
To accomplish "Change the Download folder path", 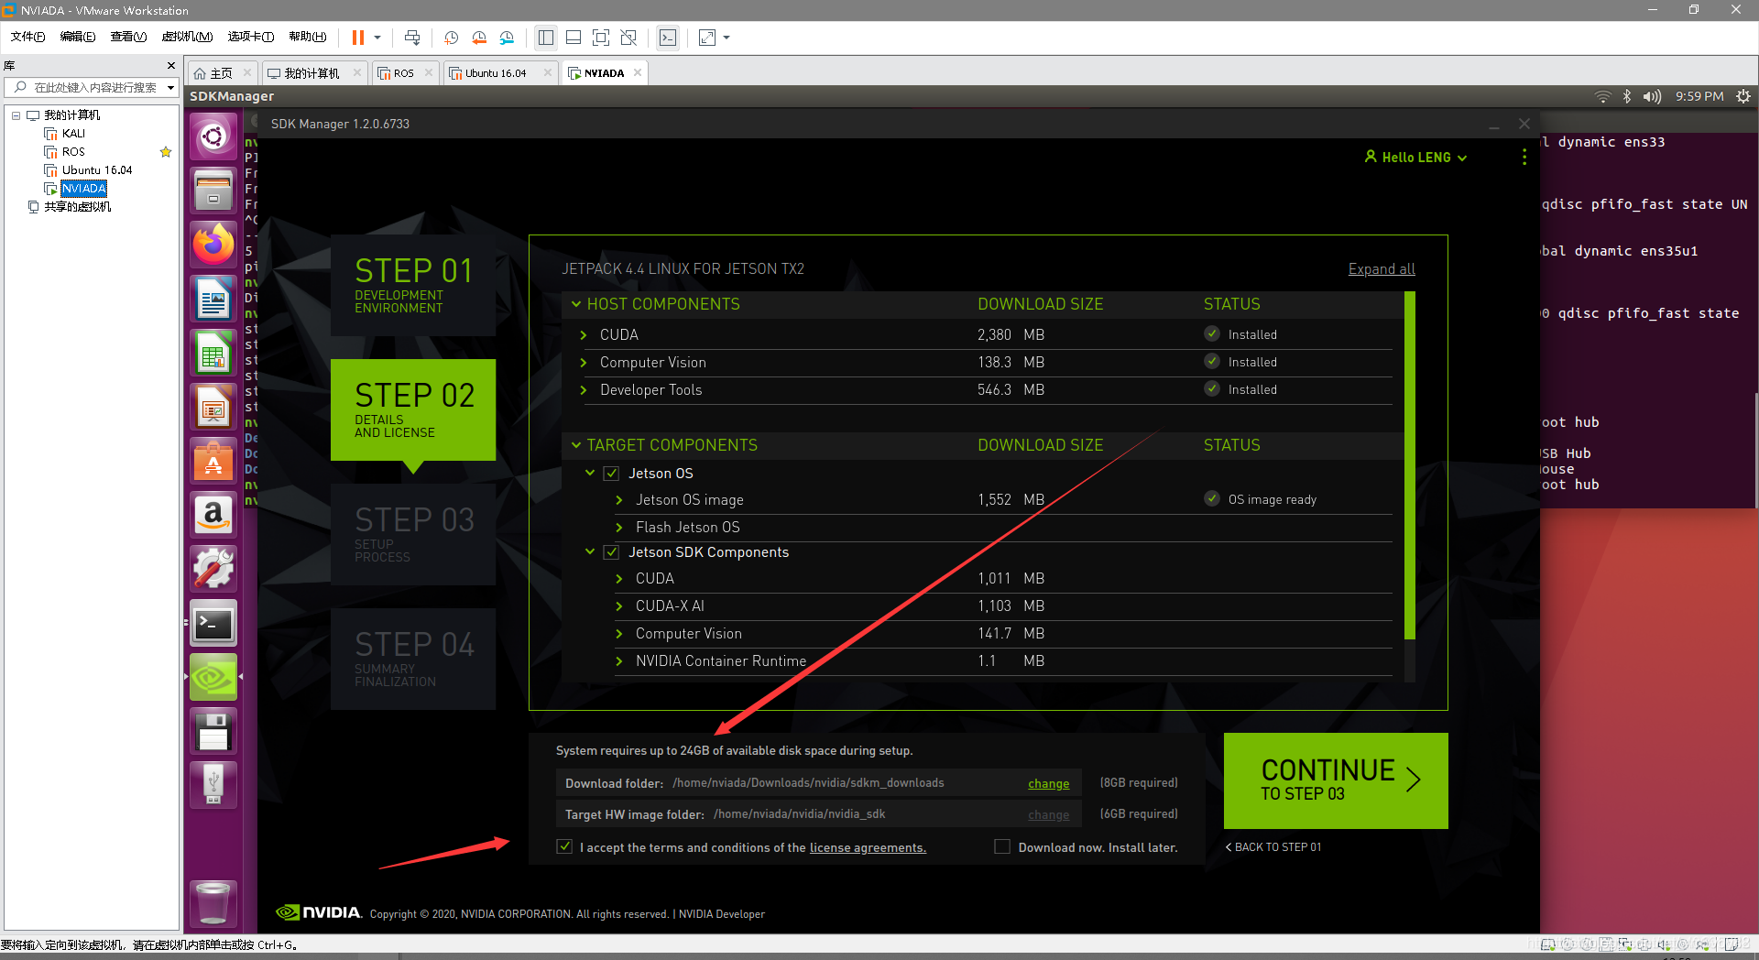I will click(1049, 784).
